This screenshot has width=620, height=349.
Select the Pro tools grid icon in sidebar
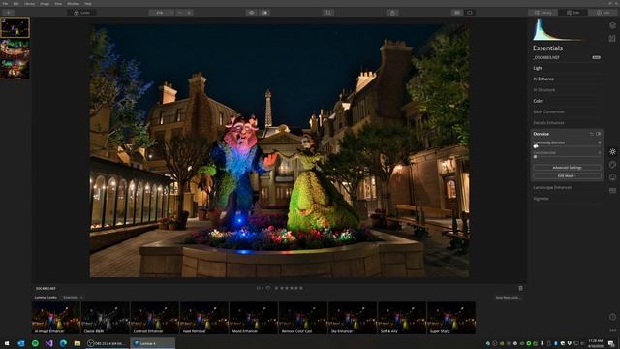point(612,190)
